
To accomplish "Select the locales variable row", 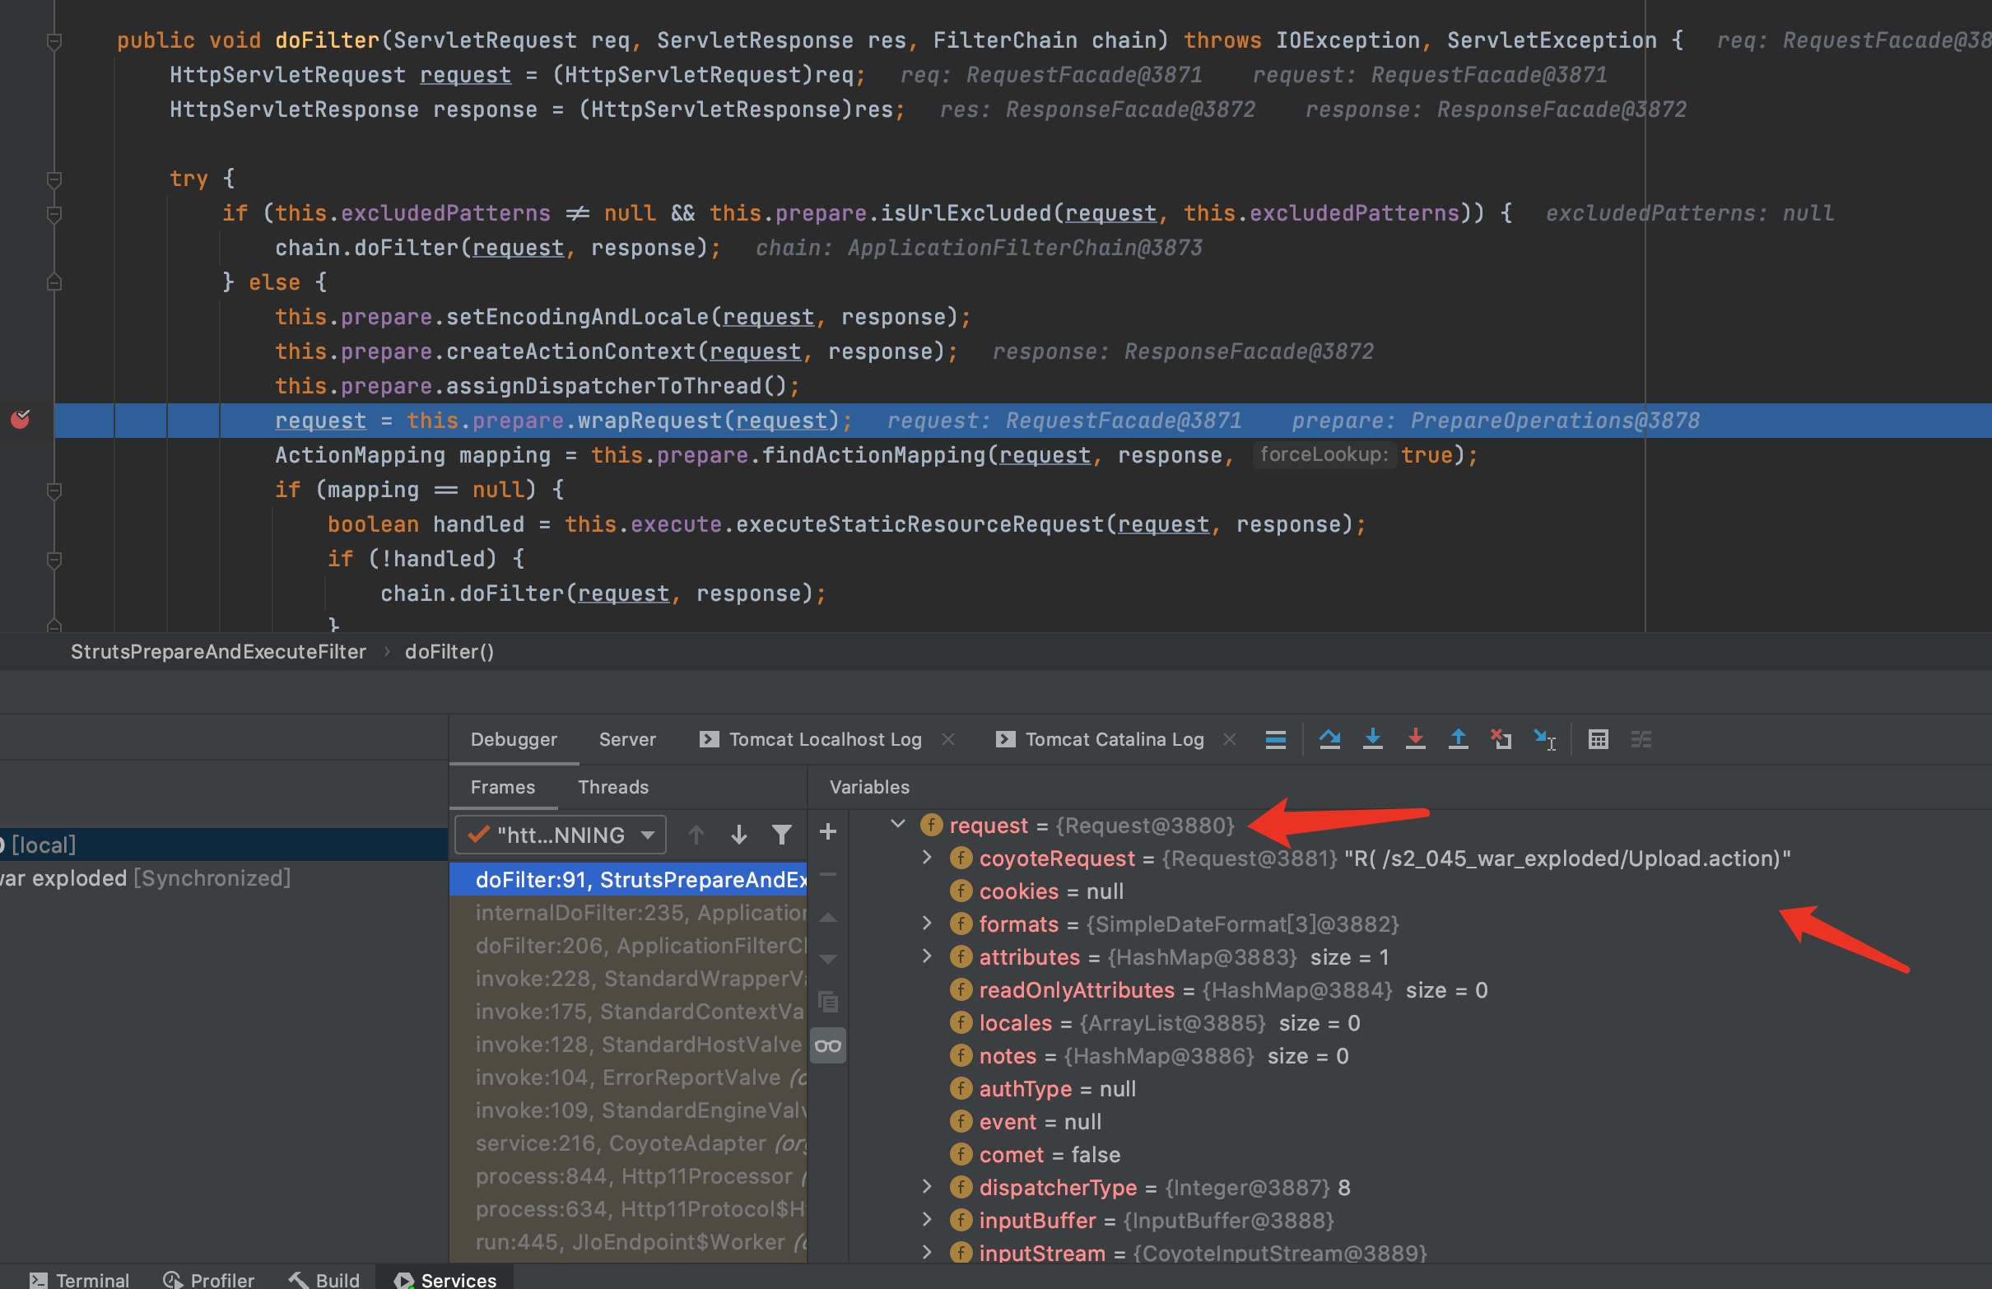I will click(x=1153, y=1022).
